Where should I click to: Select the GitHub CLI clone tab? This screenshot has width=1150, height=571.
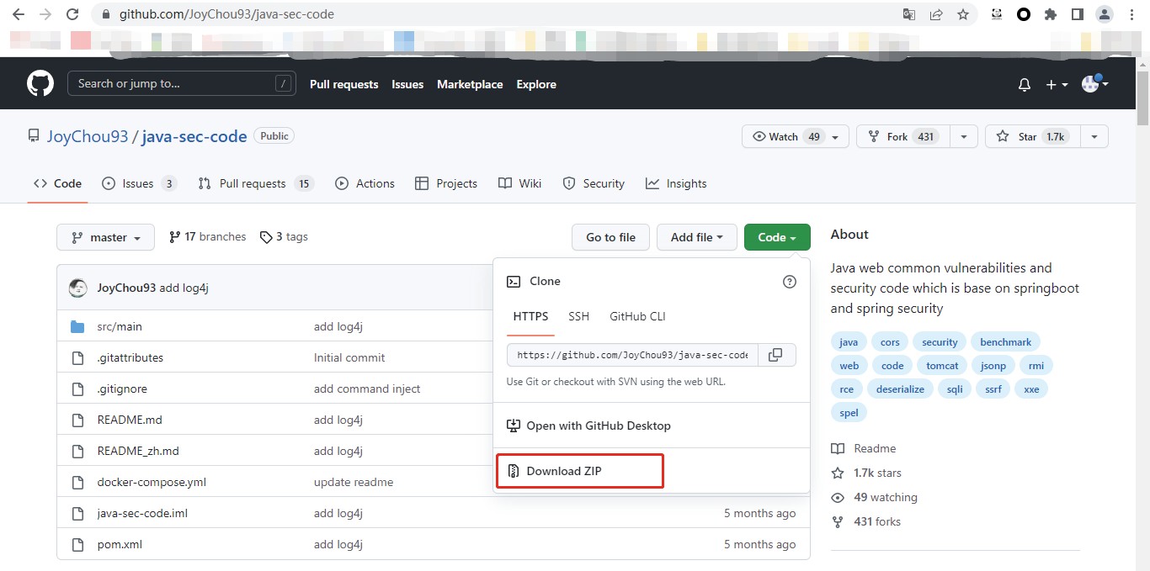(x=637, y=316)
